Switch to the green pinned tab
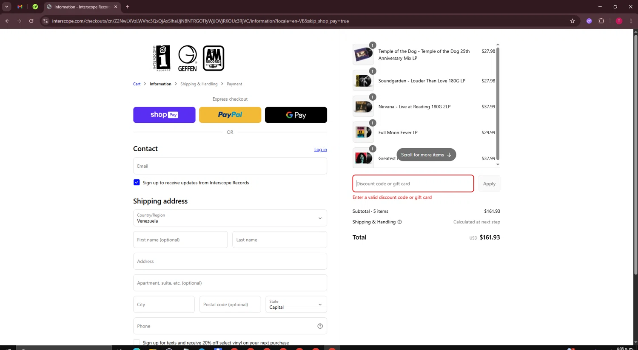638x350 pixels. [35, 7]
